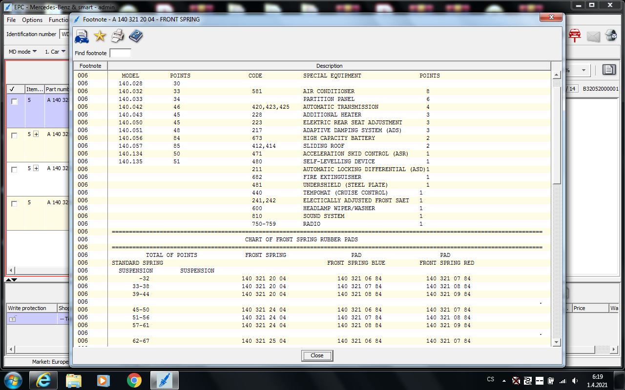This screenshot has height=390, width=625.
Task: Click the document page icon in EPC toolbar
Action: (x=608, y=70)
